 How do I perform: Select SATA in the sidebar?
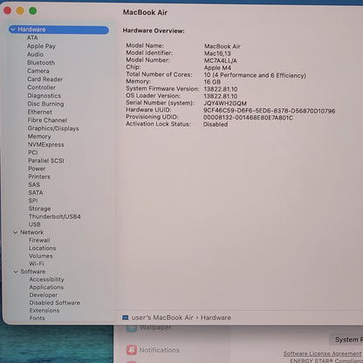click(x=36, y=193)
